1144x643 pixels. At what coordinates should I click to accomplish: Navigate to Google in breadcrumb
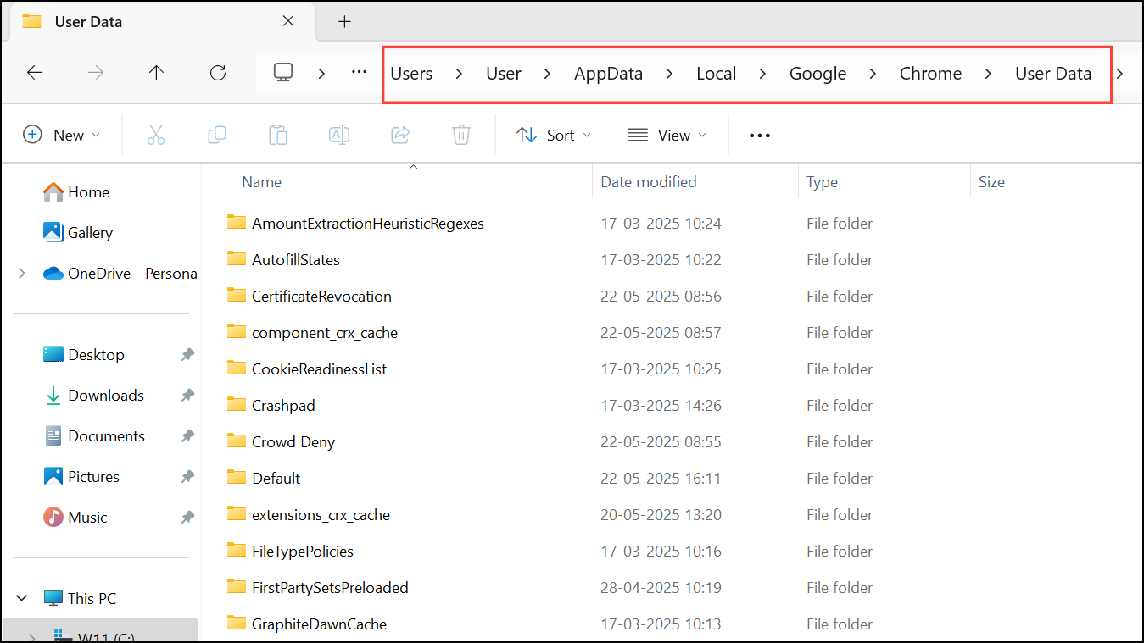[x=818, y=74]
